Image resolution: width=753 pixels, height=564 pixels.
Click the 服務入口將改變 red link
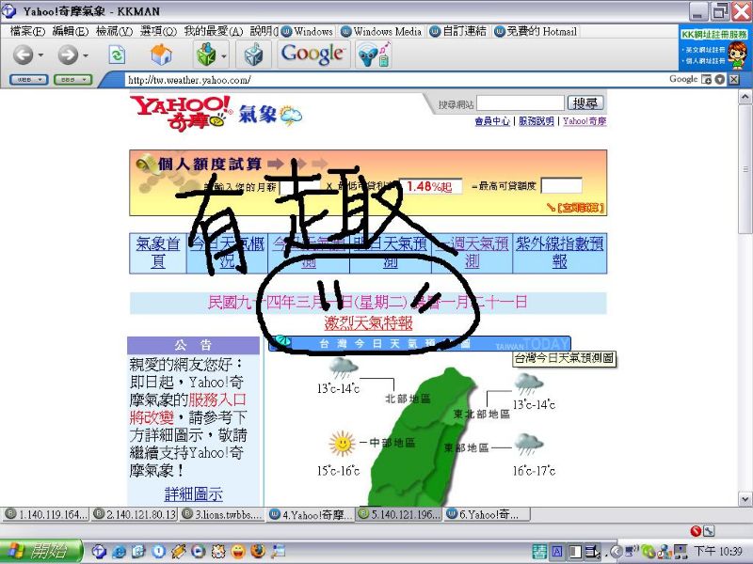187,409
